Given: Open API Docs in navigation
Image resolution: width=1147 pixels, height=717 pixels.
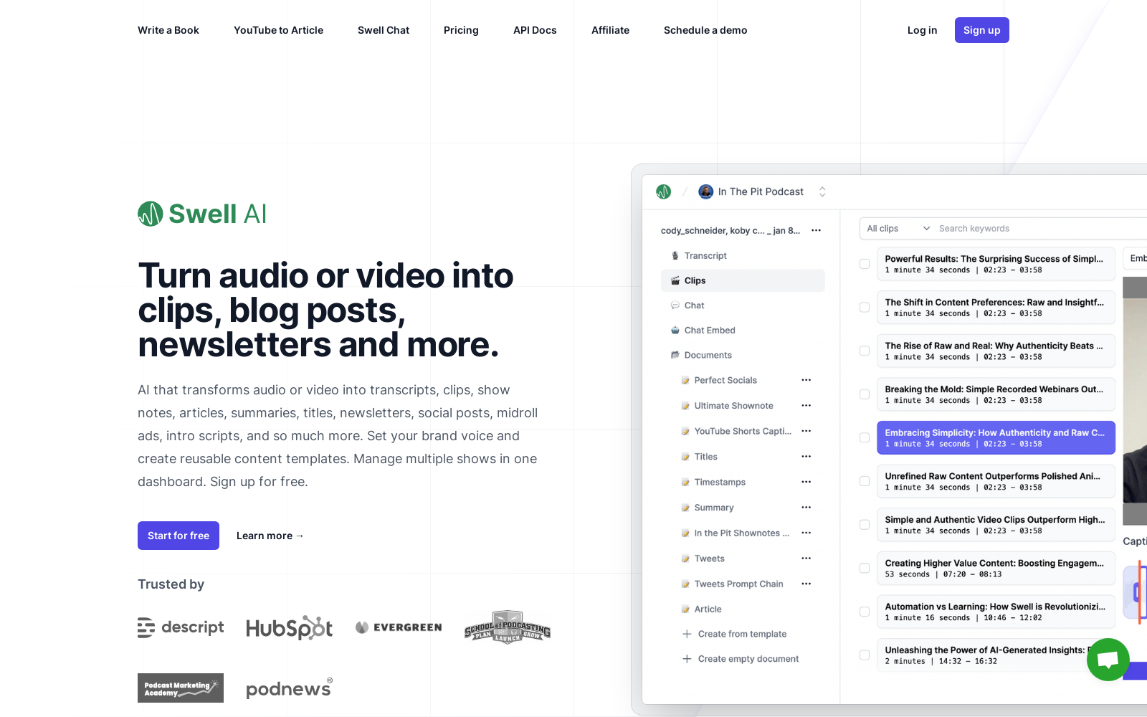Looking at the screenshot, I should [535, 30].
